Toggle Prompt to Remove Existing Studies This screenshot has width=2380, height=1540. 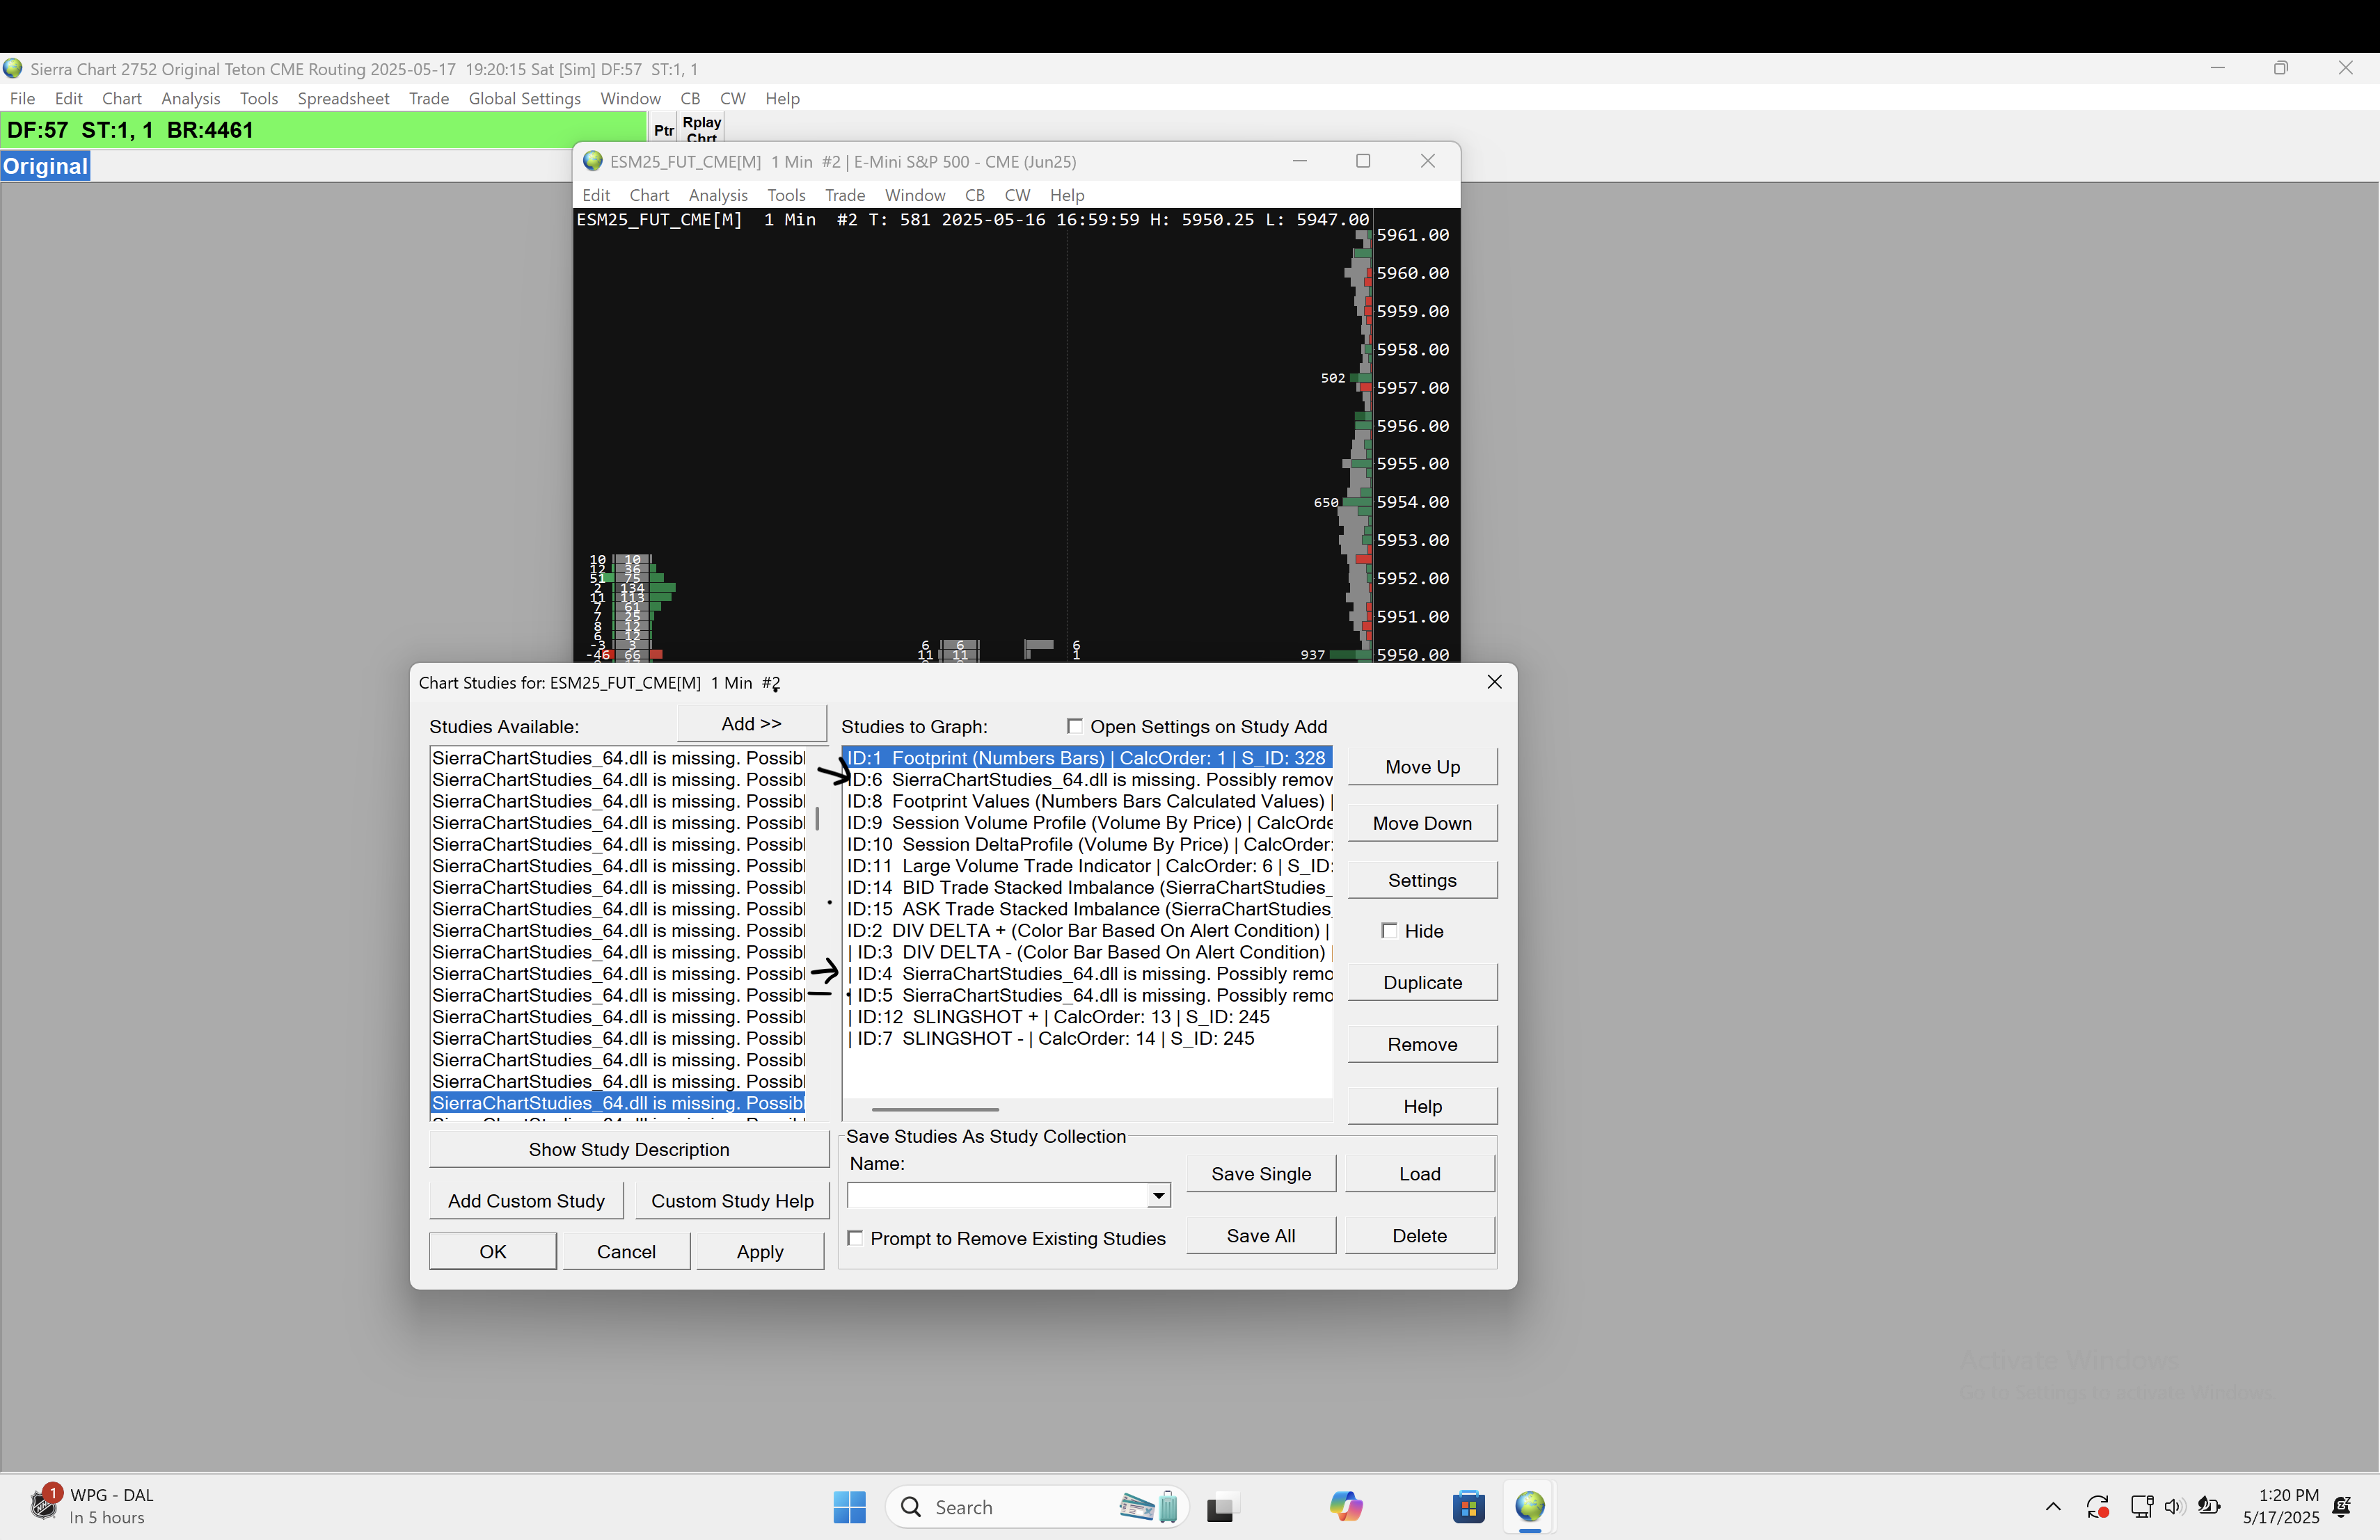point(856,1238)
